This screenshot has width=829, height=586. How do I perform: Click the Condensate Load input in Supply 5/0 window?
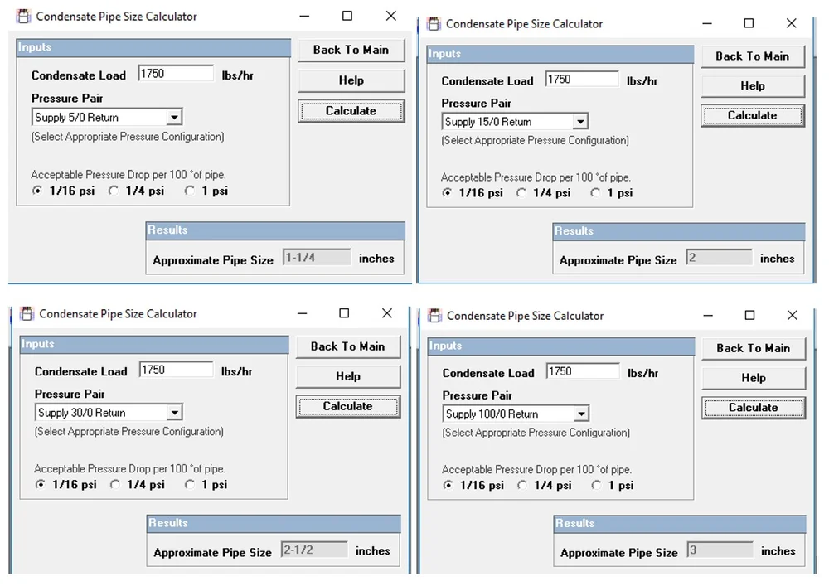pyautogui.click(x=175, y=73)
